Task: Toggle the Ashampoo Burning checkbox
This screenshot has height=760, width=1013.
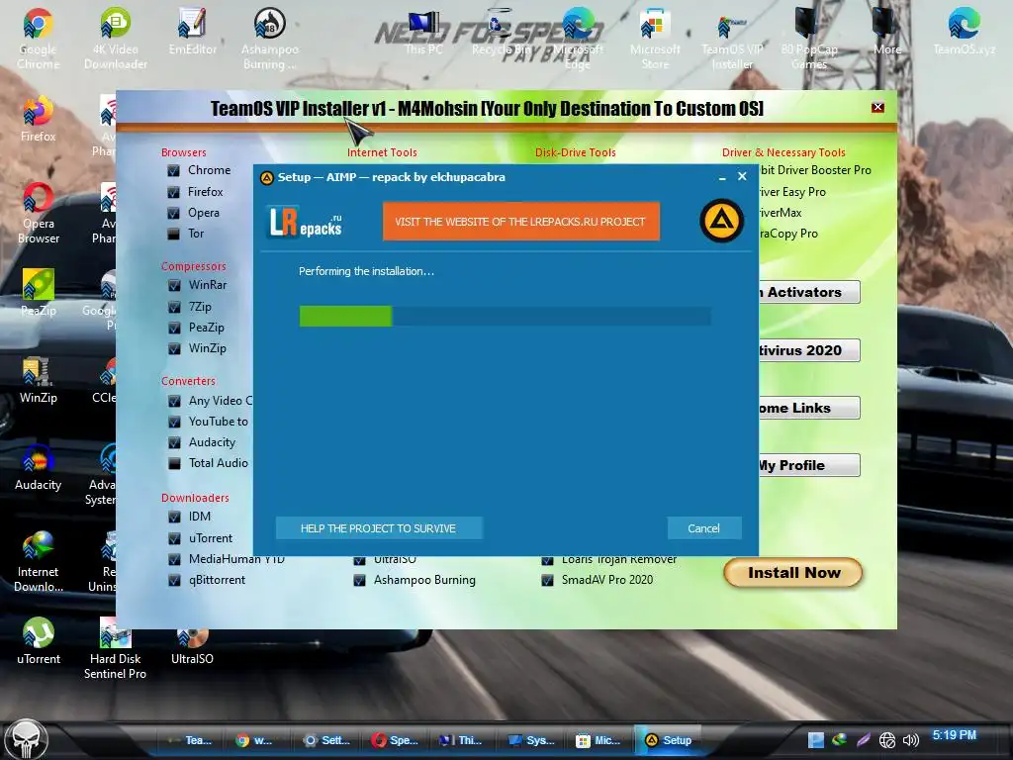Action: tap(359, 580)
